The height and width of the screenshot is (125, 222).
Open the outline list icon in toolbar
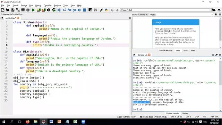[x=23, y=10]
